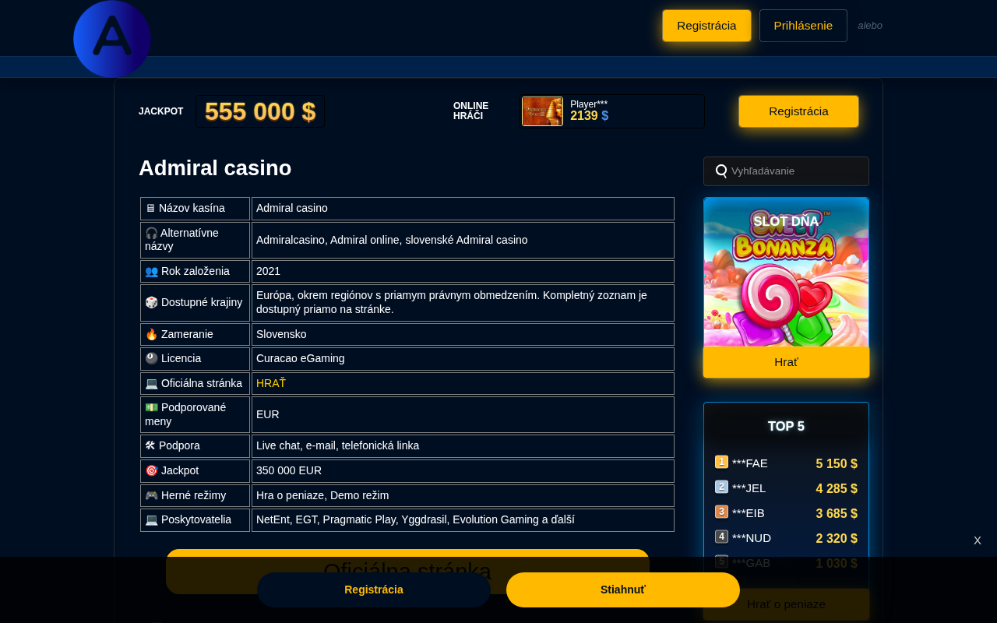997x623 pixels.
Task: Click the rank 4 badge for ***NUD
Action: pyautogui.click(x=721, y=537)
